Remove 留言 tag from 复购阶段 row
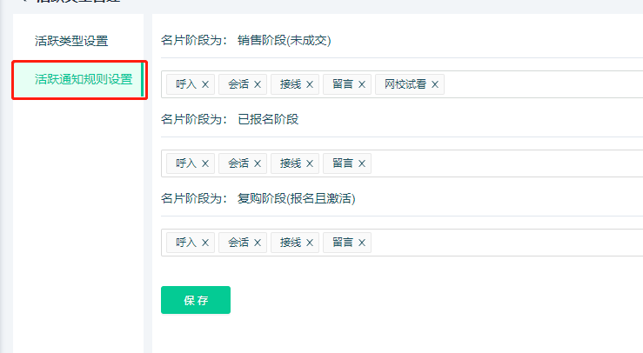The height and width of the screenshot is (353, 643). (x=362, y=243)
